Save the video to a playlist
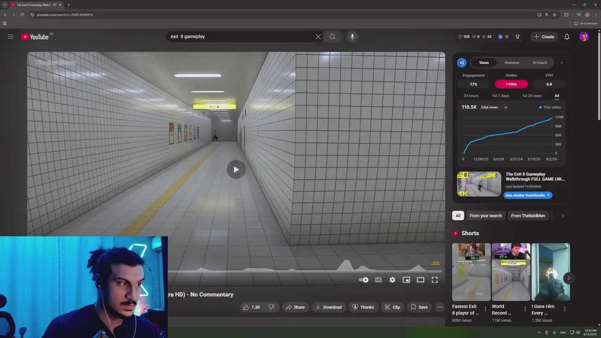Viewport: 601px width, 338px height. pyautogui.click(x=419, y=307)
